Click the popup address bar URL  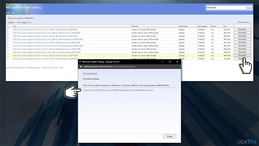tap(109, 66)
